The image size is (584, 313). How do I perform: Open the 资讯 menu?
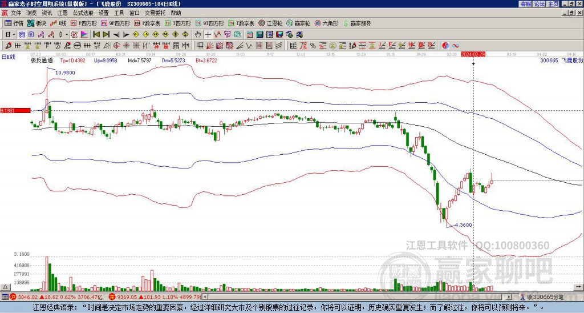pos(47,13)
